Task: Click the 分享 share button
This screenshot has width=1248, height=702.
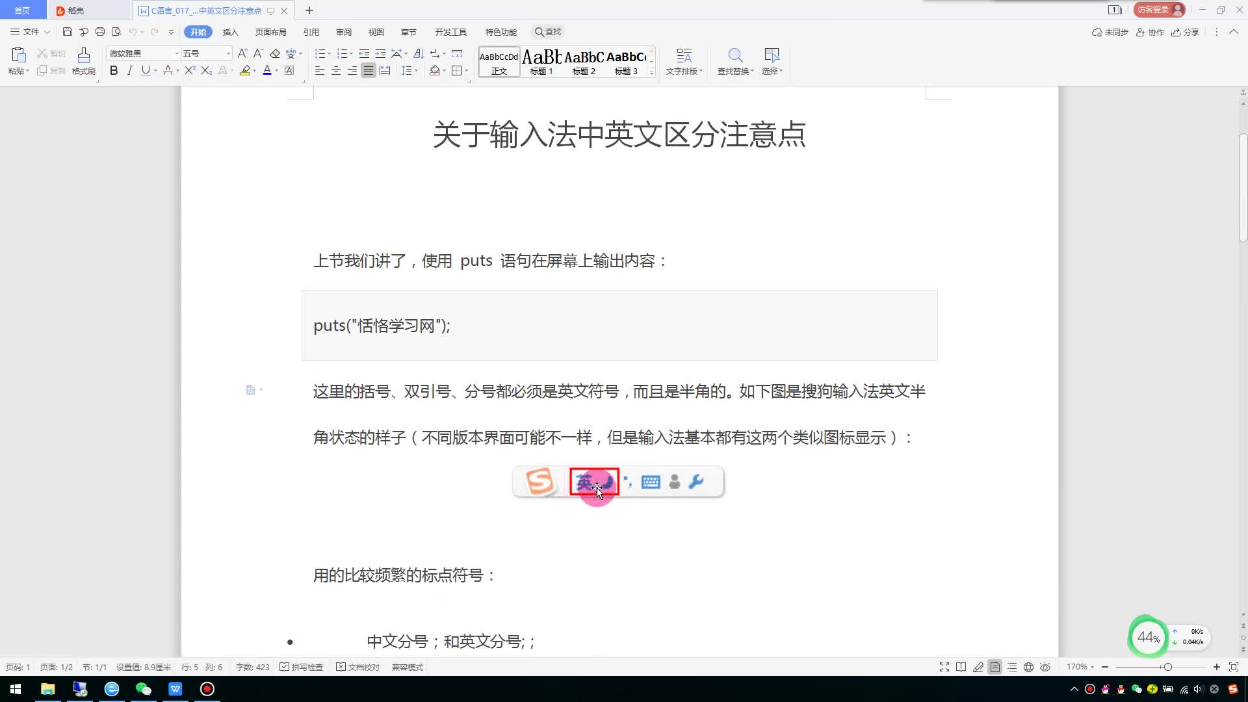Action: point(1185,32)
